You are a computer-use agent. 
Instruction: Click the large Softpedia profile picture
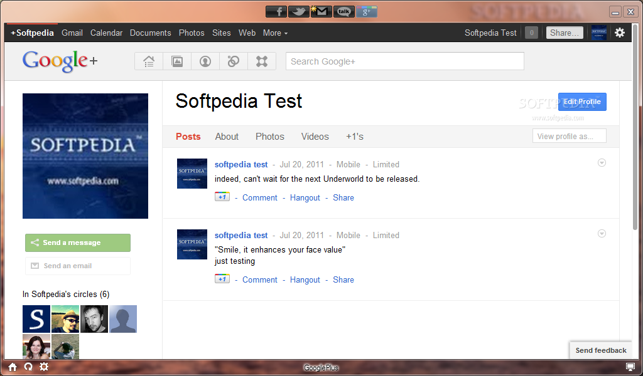tap(85, 156)
